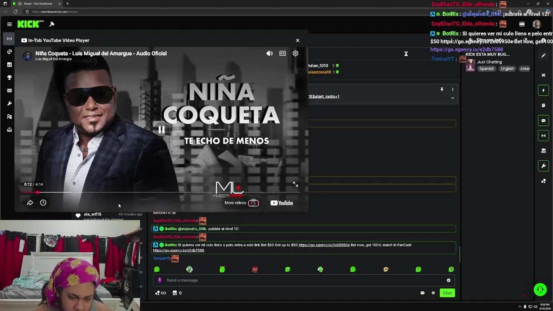Open the link chain icon in left sidebar
Viewport: 553px width, 311px height.
pyautogui.click(x=9, y=52)
